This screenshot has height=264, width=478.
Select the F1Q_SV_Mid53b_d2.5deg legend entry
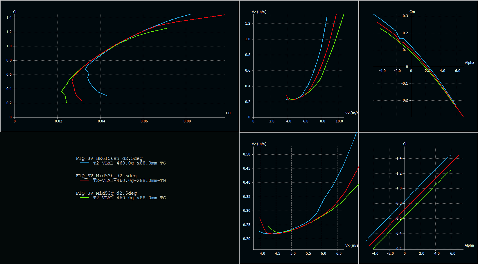(x=106, y=176)
